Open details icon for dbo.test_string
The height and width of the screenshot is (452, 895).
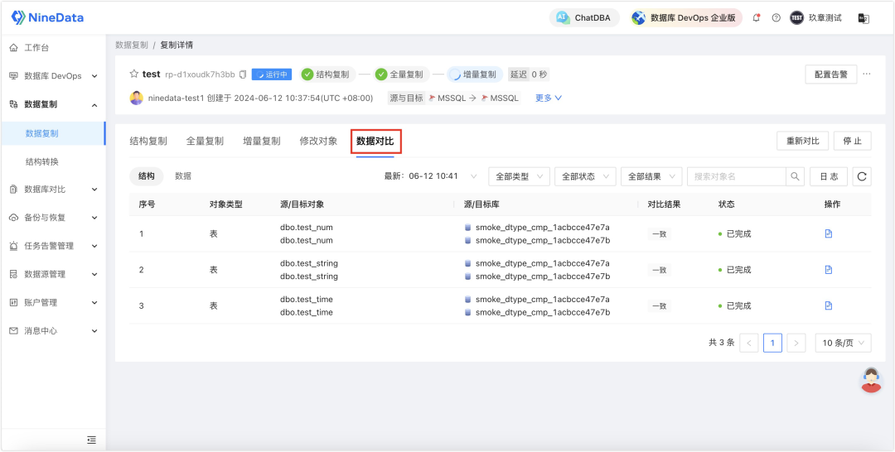(828, 270)
